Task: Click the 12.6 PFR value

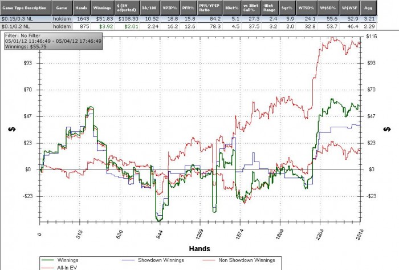Action: [190, 26]
